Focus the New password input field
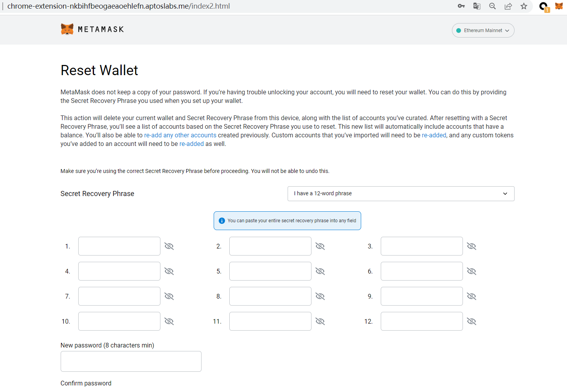567x387 pixels. click(x=131, y=361)
